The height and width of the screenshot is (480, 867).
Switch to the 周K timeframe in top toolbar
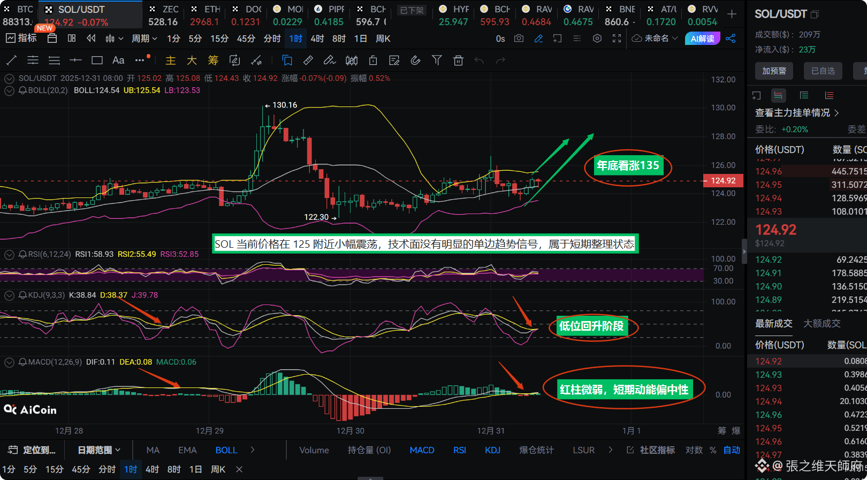pyautogui.click(x=383, y=39)
